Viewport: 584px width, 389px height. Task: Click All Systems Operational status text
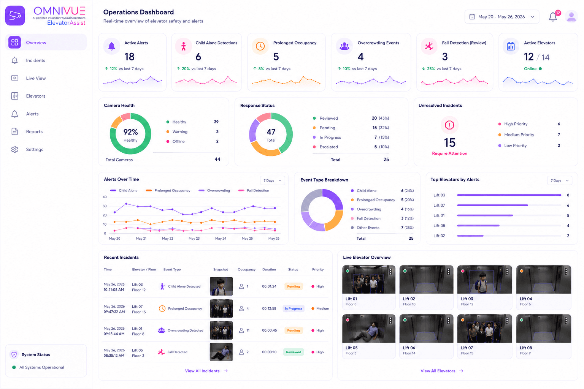coord(42,367)
